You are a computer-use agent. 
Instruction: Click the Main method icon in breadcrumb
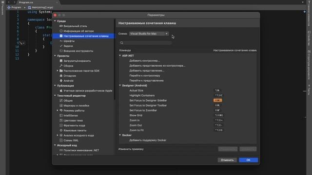tap(29, 7)
